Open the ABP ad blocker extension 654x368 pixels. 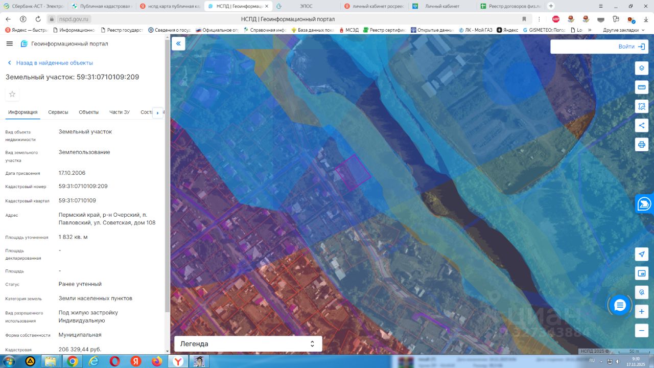coord(556,19)
